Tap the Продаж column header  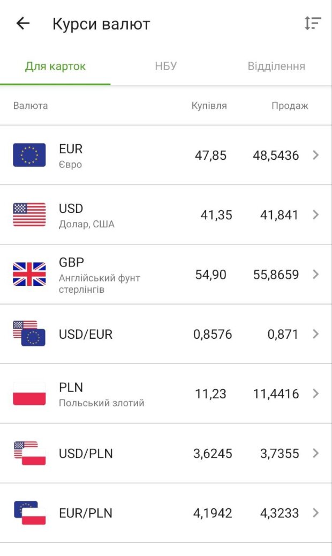click(290, 106)
